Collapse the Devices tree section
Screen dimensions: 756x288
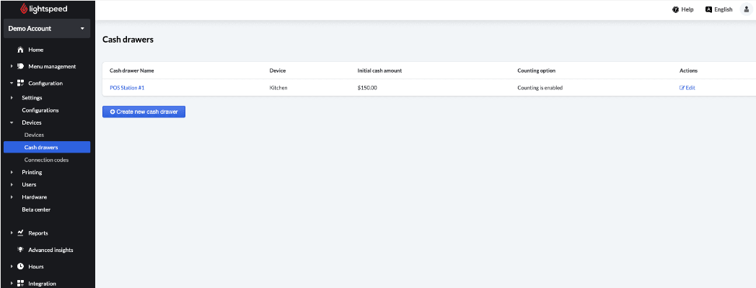(x=12, y=122)
